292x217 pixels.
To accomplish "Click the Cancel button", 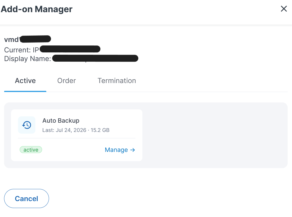I will [26, 198].
